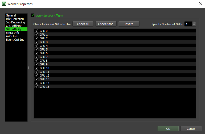This screenshot has height=134, width=205.
Task: Open the General settings page
Action: click(11, 15)
